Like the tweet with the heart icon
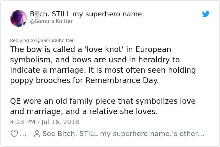This screenshot has width=220, height=147. [14, 134]
